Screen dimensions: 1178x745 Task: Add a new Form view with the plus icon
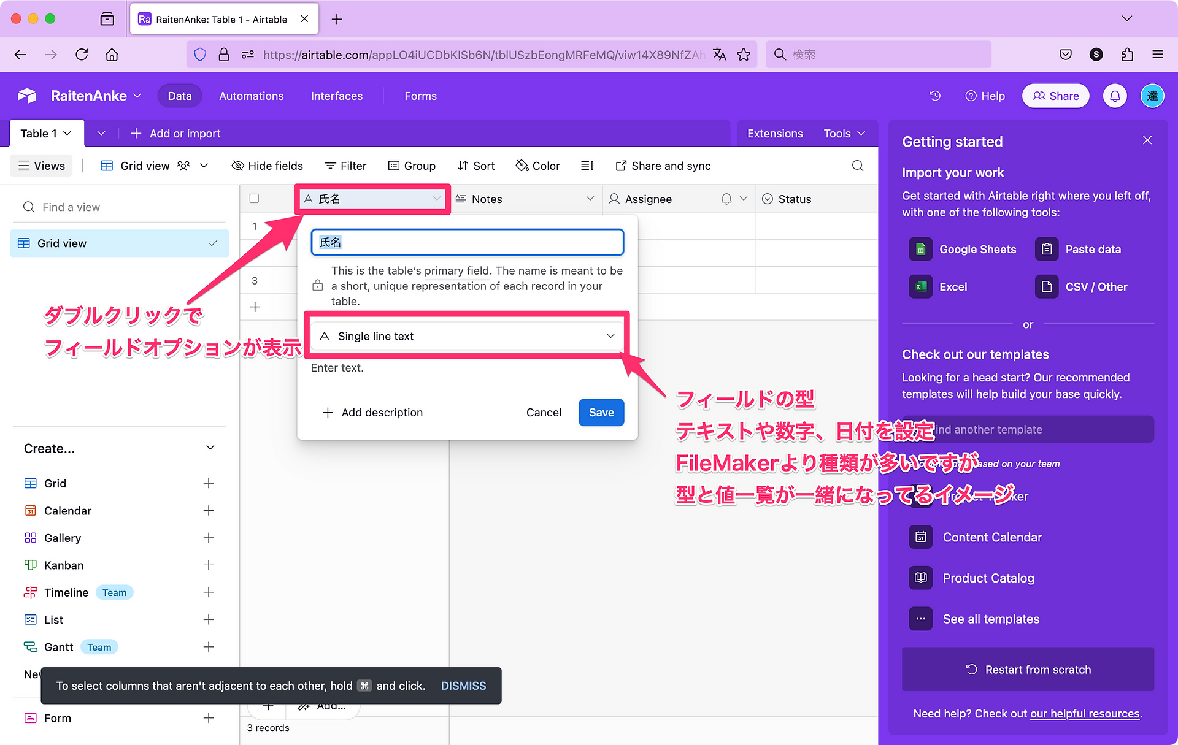click(x=209, y=718)
